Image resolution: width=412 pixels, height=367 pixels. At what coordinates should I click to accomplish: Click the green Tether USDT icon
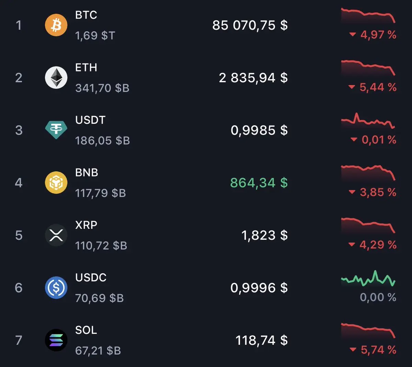[56, 130]
